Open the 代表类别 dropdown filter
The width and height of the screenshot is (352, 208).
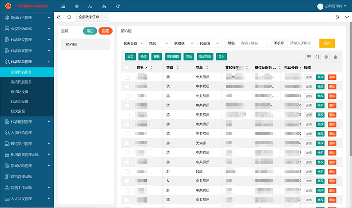[132, 43]
